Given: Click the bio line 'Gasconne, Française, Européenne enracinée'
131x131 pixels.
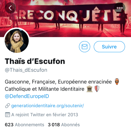Looking at the screenshot, I should pos(58,82).
